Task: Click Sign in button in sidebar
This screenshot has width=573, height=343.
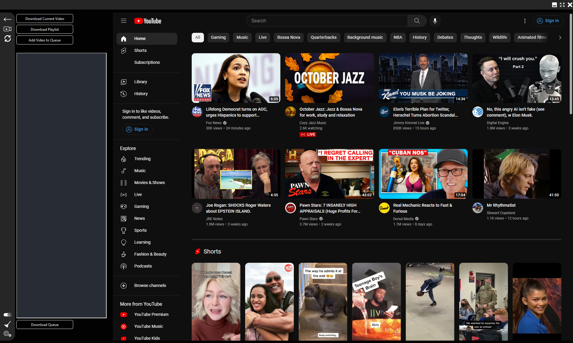Action: click(138, 129)
